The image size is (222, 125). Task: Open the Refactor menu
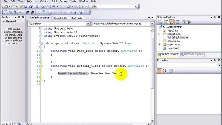(x=31, y=1)
